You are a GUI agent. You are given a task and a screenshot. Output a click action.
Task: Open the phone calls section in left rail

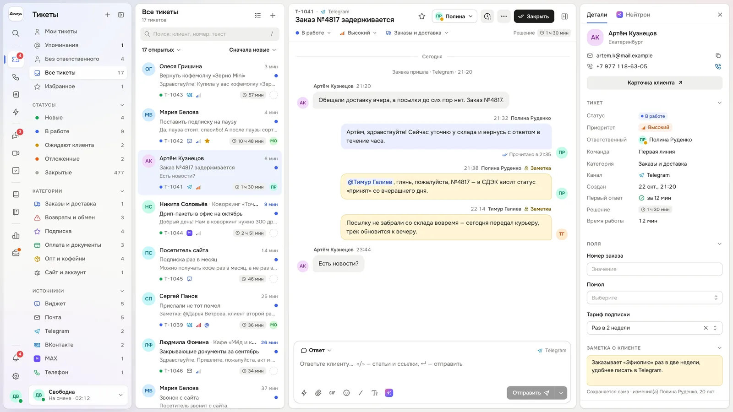coord(16,77)
